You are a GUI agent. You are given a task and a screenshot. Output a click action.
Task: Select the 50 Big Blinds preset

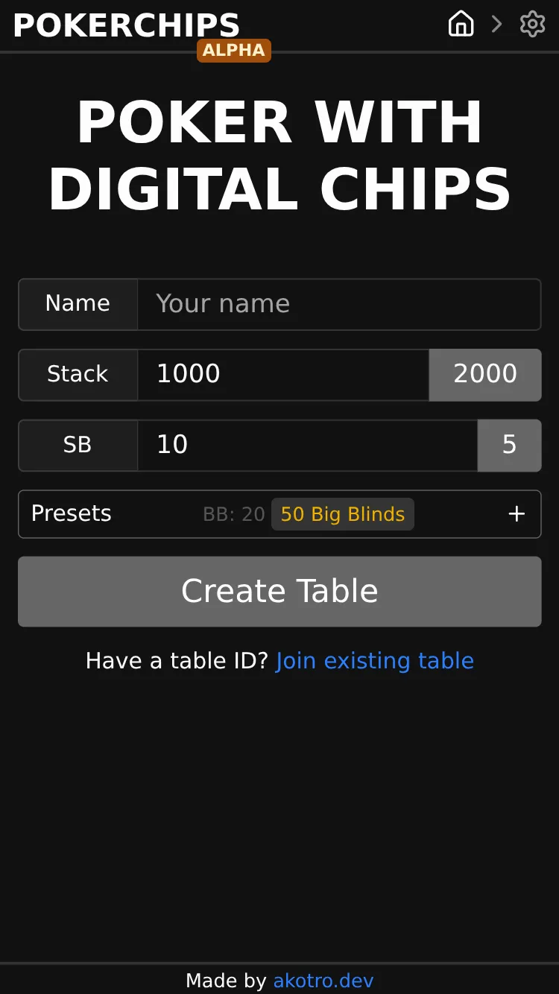click(x=342, y=514)
